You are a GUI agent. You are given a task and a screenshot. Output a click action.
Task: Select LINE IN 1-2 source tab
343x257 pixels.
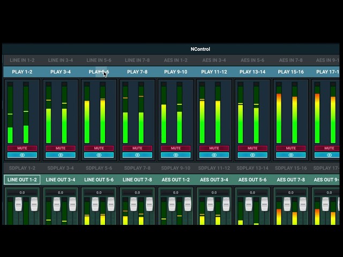point(22,60)
